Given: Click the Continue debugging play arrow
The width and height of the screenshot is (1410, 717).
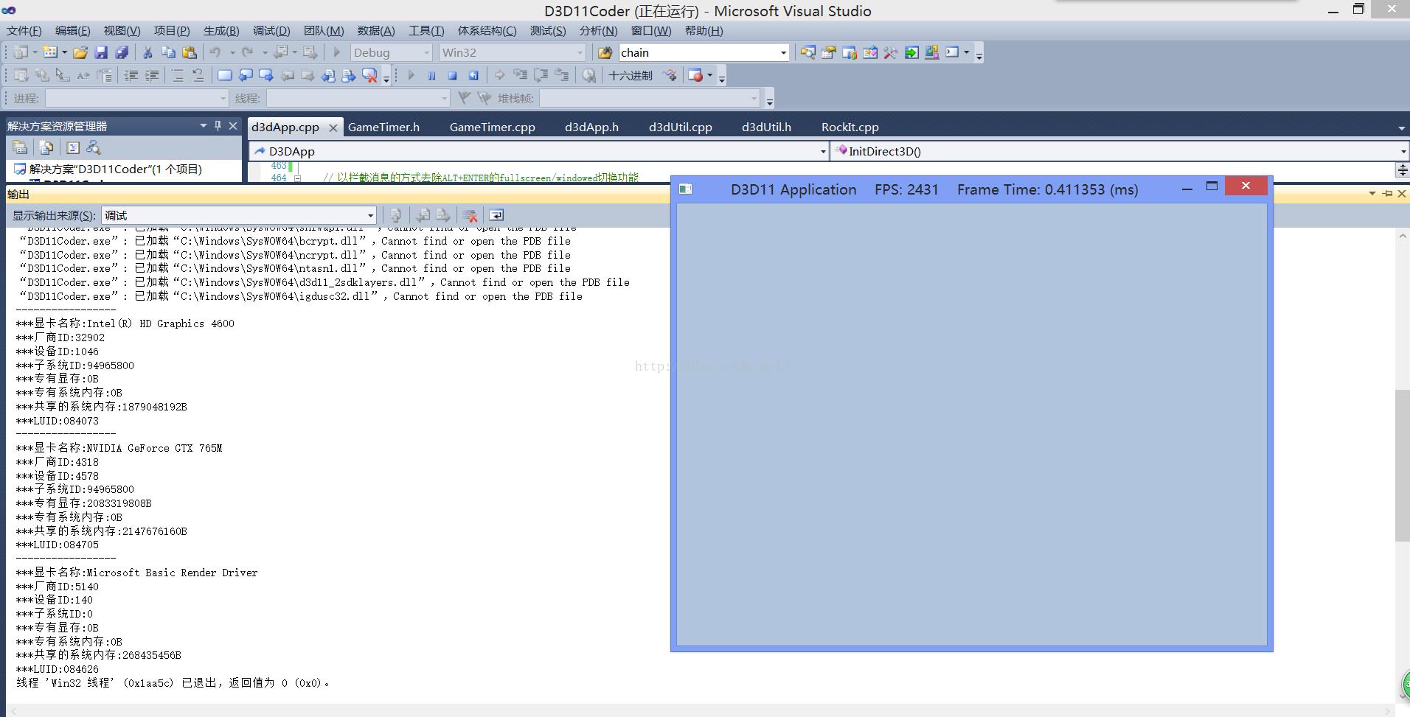Looking at the screenshot, I should tap(411, 75).
